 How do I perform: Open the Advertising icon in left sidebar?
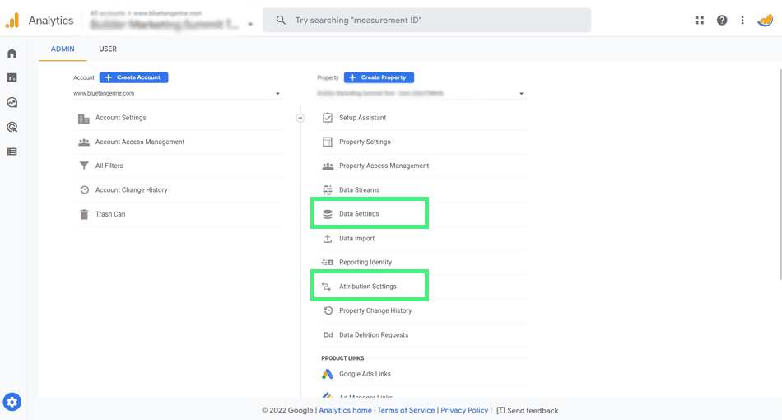click(x=12, y=127)
